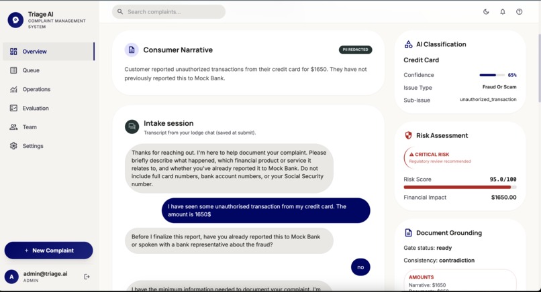Click the Confidence progress bar

[x=493, y=75]
